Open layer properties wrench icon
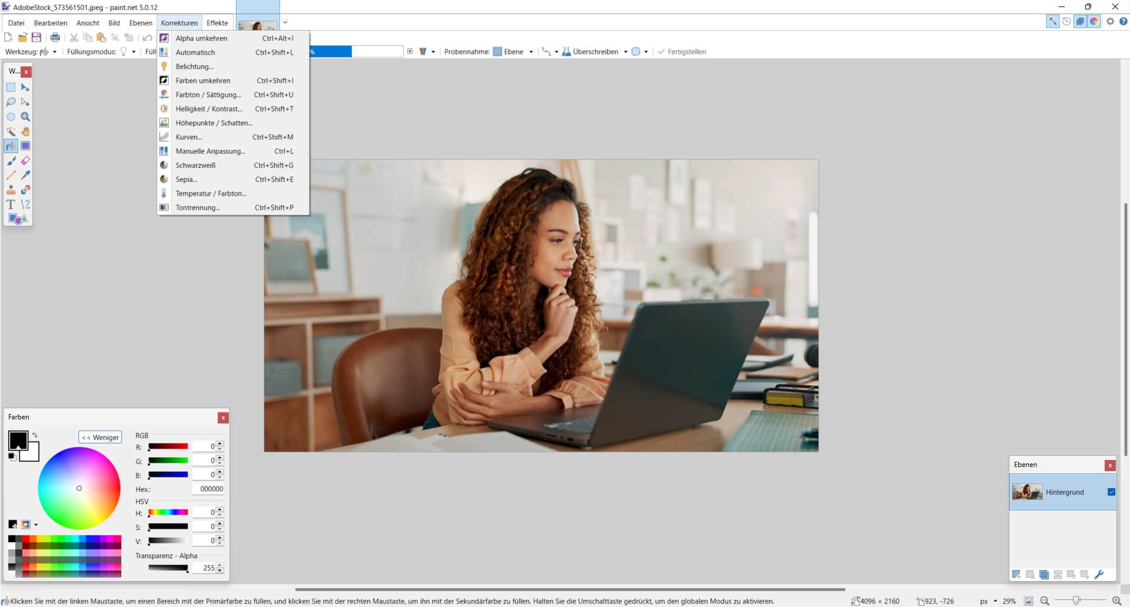Image resolution: width=1130 pixels, height=607 pixels. [x=1099, y=575]
